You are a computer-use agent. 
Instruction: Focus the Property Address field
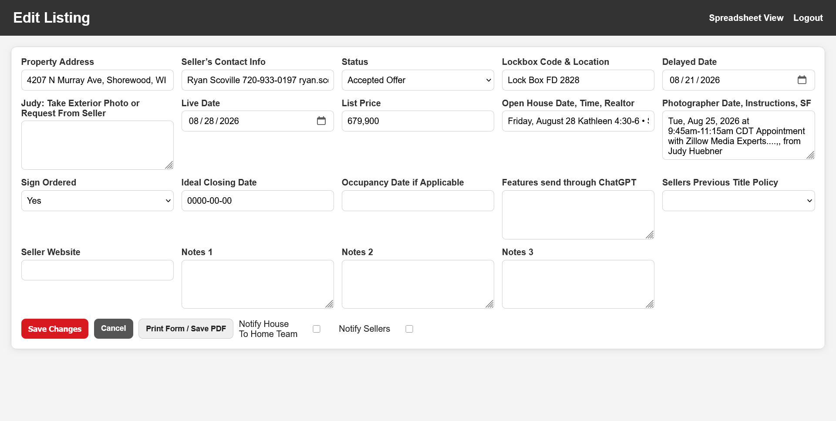97,80
